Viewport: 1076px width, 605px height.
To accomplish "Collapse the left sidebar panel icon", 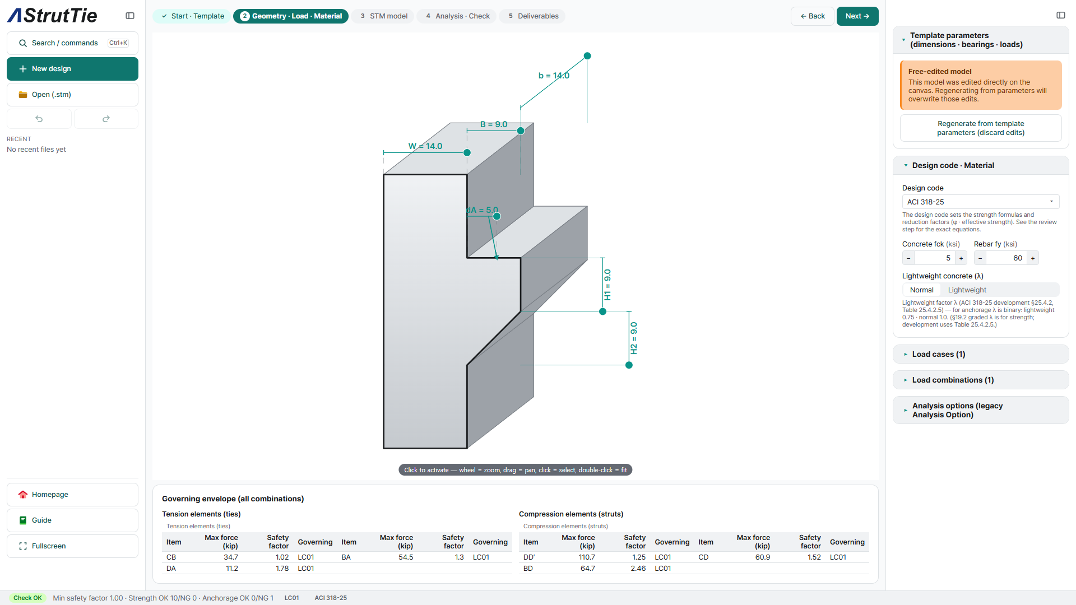I will [130, 16].
